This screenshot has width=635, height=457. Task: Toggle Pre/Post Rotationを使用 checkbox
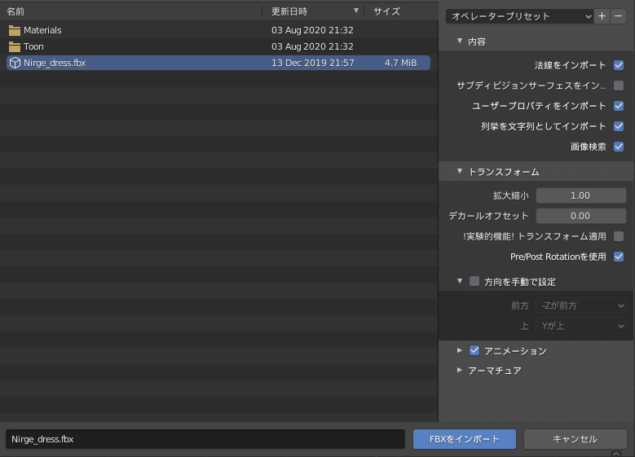[619, 257]
